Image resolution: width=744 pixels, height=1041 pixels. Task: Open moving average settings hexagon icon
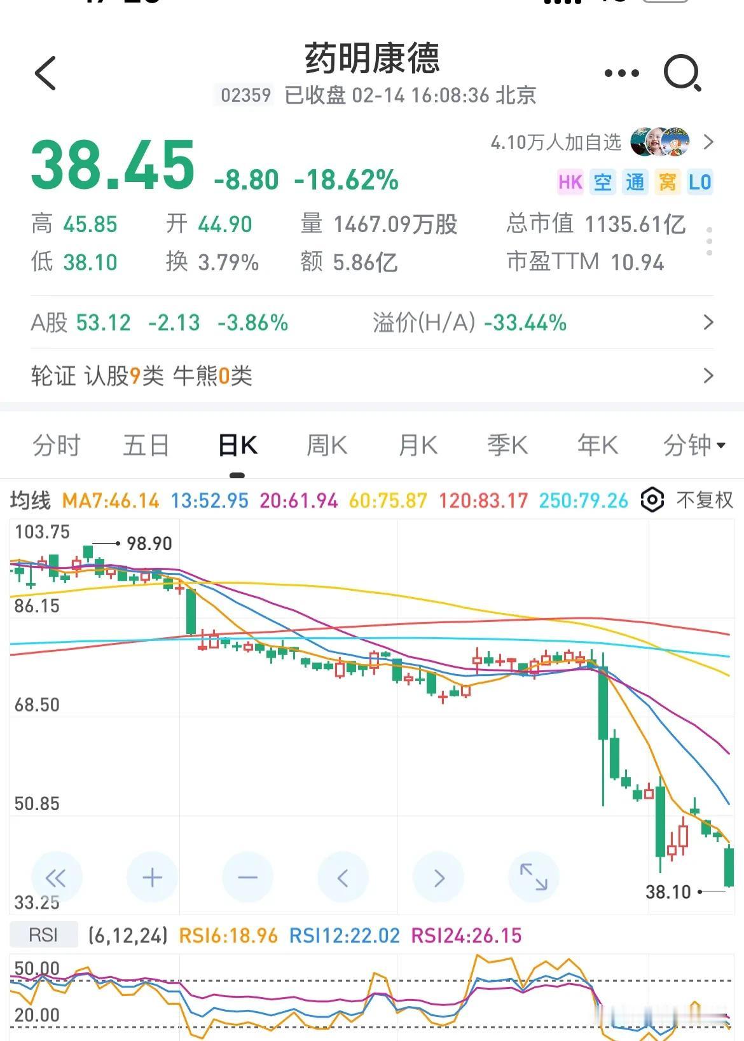[x=652, y=500]
